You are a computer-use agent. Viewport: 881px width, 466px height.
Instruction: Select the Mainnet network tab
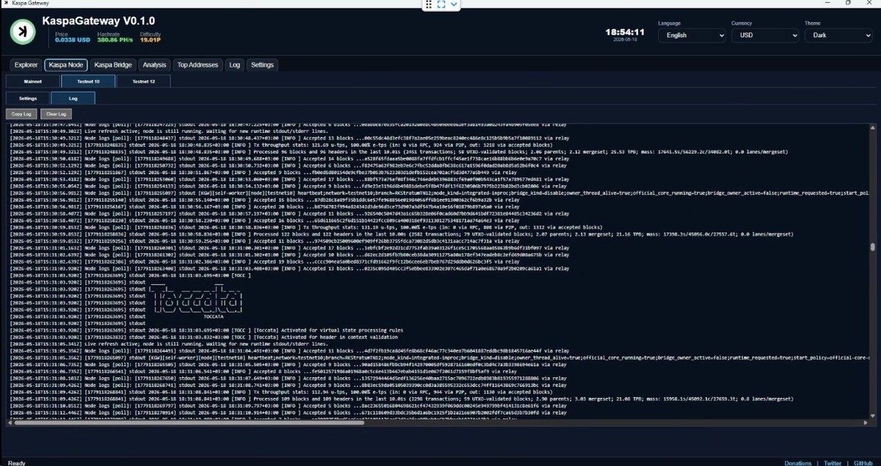[32, 81]
